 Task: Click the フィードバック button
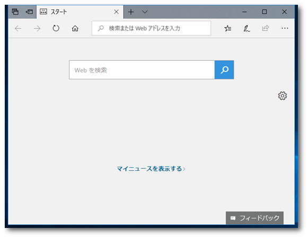click(254, 218)
